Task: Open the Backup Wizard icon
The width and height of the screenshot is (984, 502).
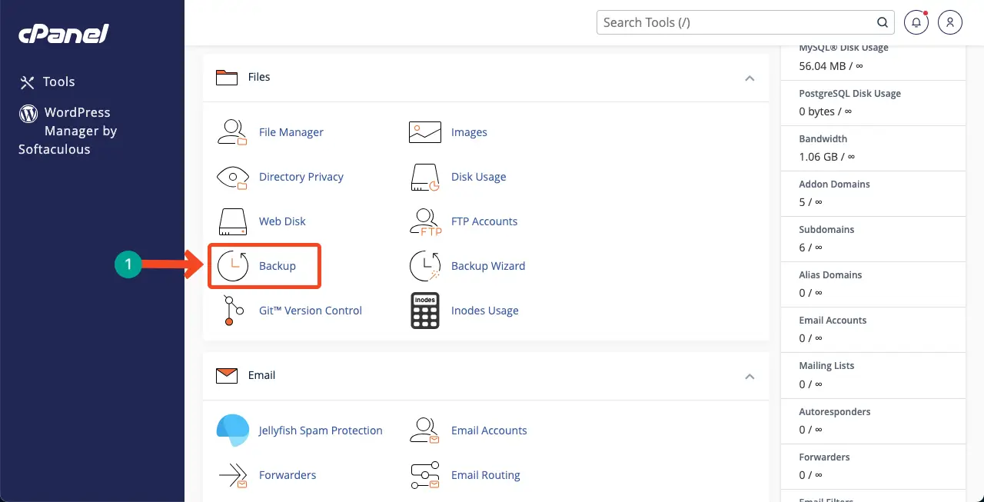Action: pyautogui.click(x=424, y=266)
